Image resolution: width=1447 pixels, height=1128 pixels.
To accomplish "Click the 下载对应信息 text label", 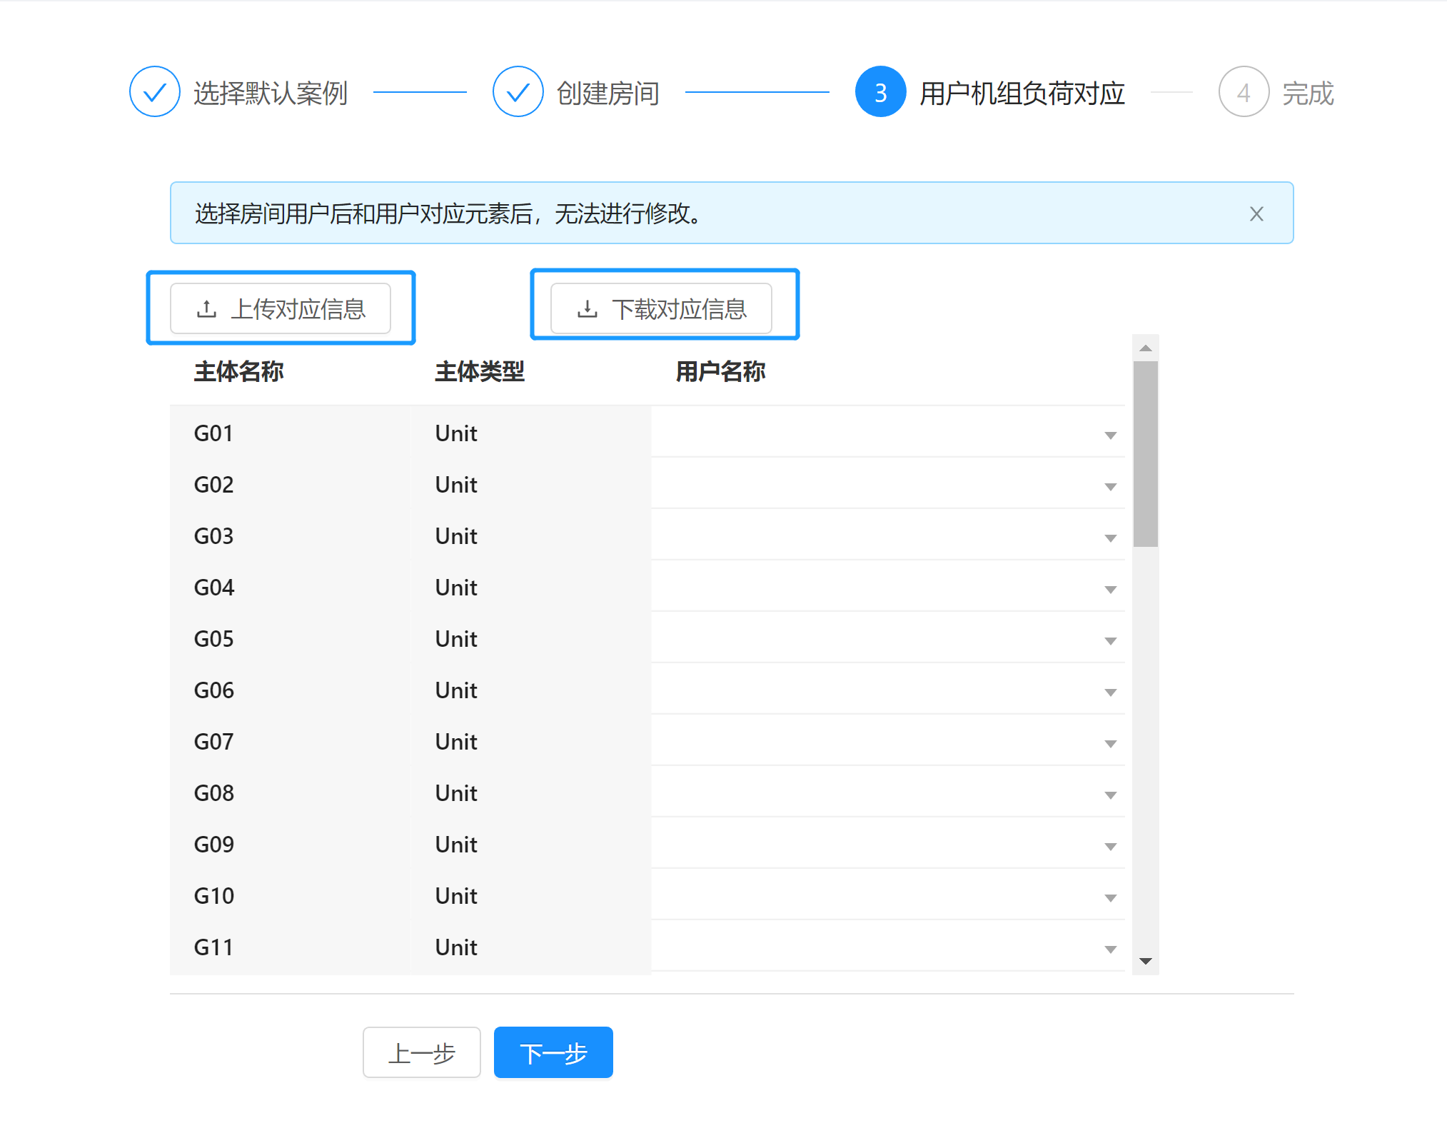I will (680, 309).
